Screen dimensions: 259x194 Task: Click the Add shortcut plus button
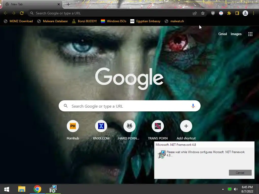tap(186, 126)
